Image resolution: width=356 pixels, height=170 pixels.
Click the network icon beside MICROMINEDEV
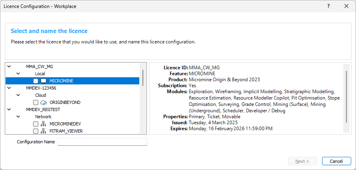(43, 124)
